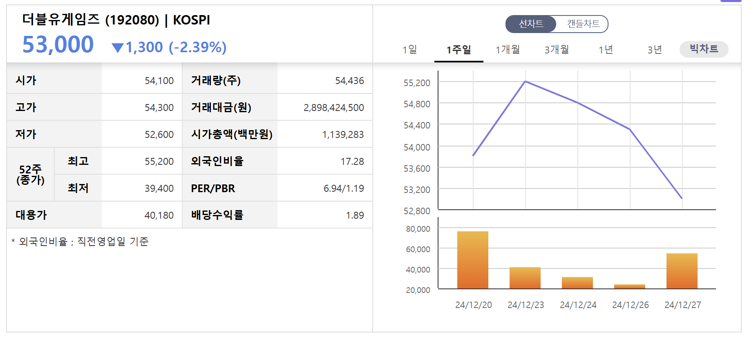
Task: Click the PER/PBR label
Action: click(213, 188)
